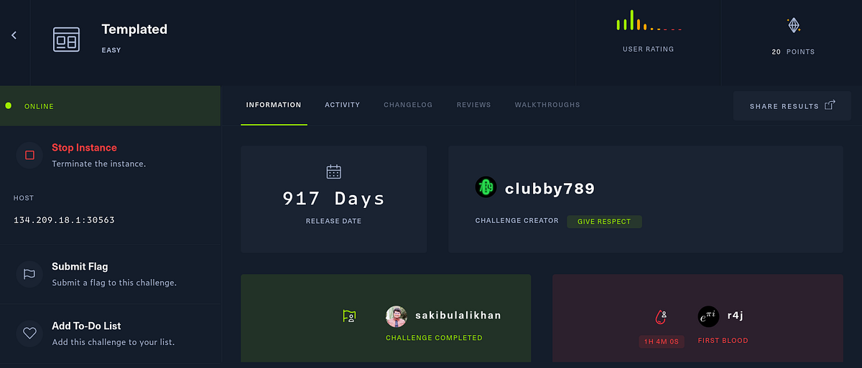
Task: Click the 917 Days release text
Action: coord(333,199)
